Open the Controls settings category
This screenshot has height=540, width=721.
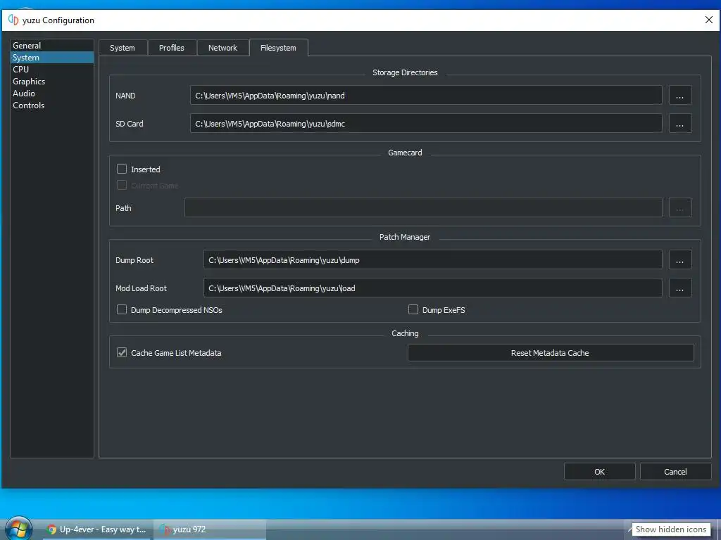tap(51, 105)
